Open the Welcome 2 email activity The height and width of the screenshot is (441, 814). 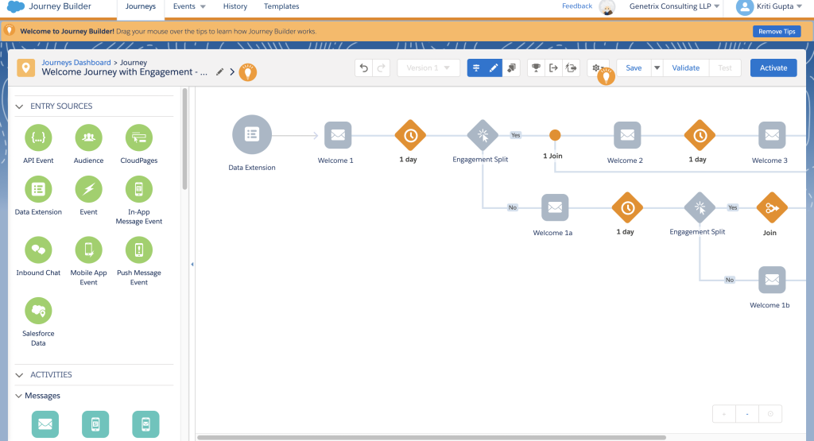[x=627, y=135]
